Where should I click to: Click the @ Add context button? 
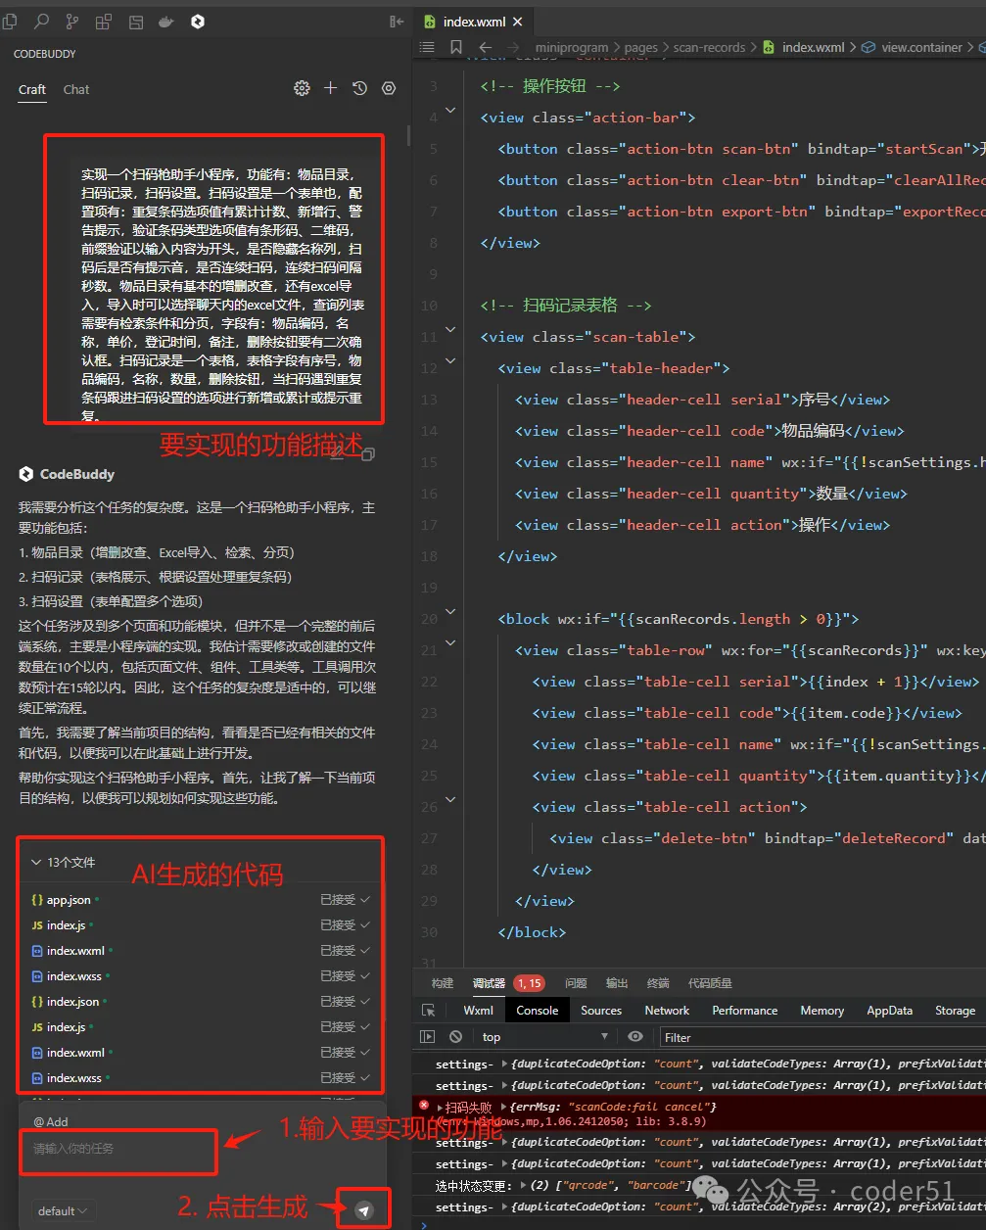tap(51, 1121)
